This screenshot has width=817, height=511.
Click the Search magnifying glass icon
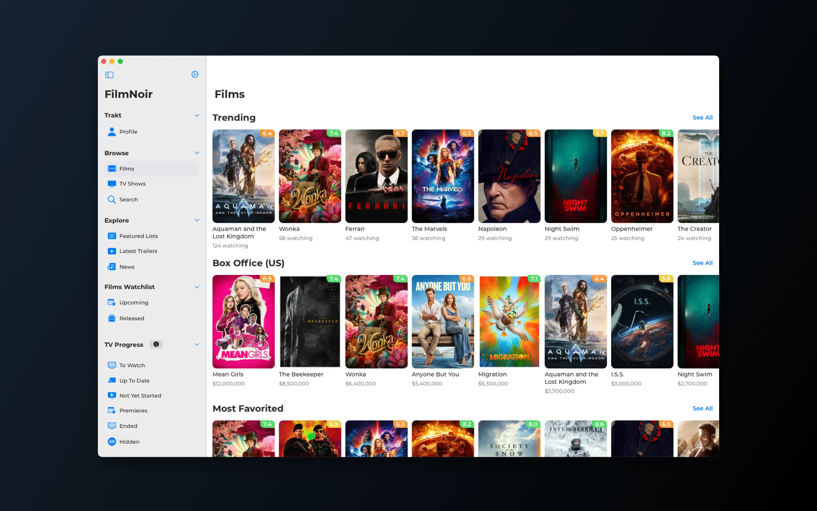pyautogui.click(x=111, y=199)
